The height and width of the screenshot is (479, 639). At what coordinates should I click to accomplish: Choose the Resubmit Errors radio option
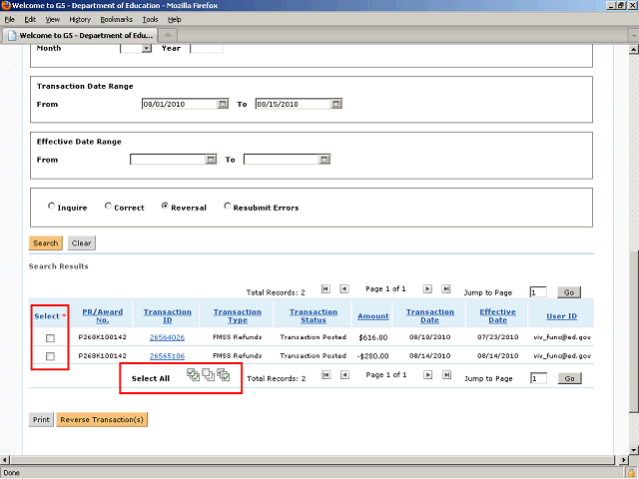point(228,208)
